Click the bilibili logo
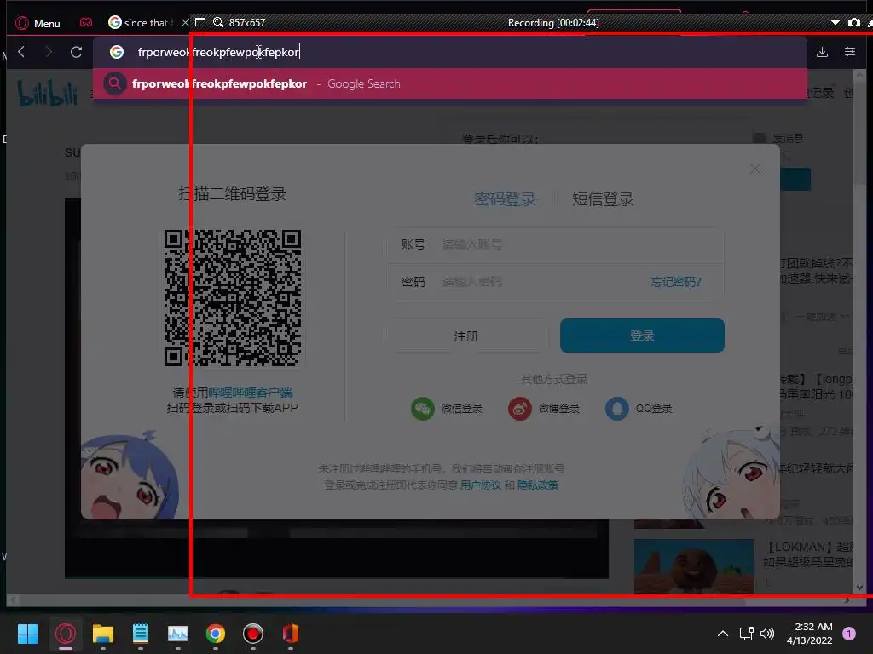The height and width of the screenshot is (654, 873). [48, 94]
